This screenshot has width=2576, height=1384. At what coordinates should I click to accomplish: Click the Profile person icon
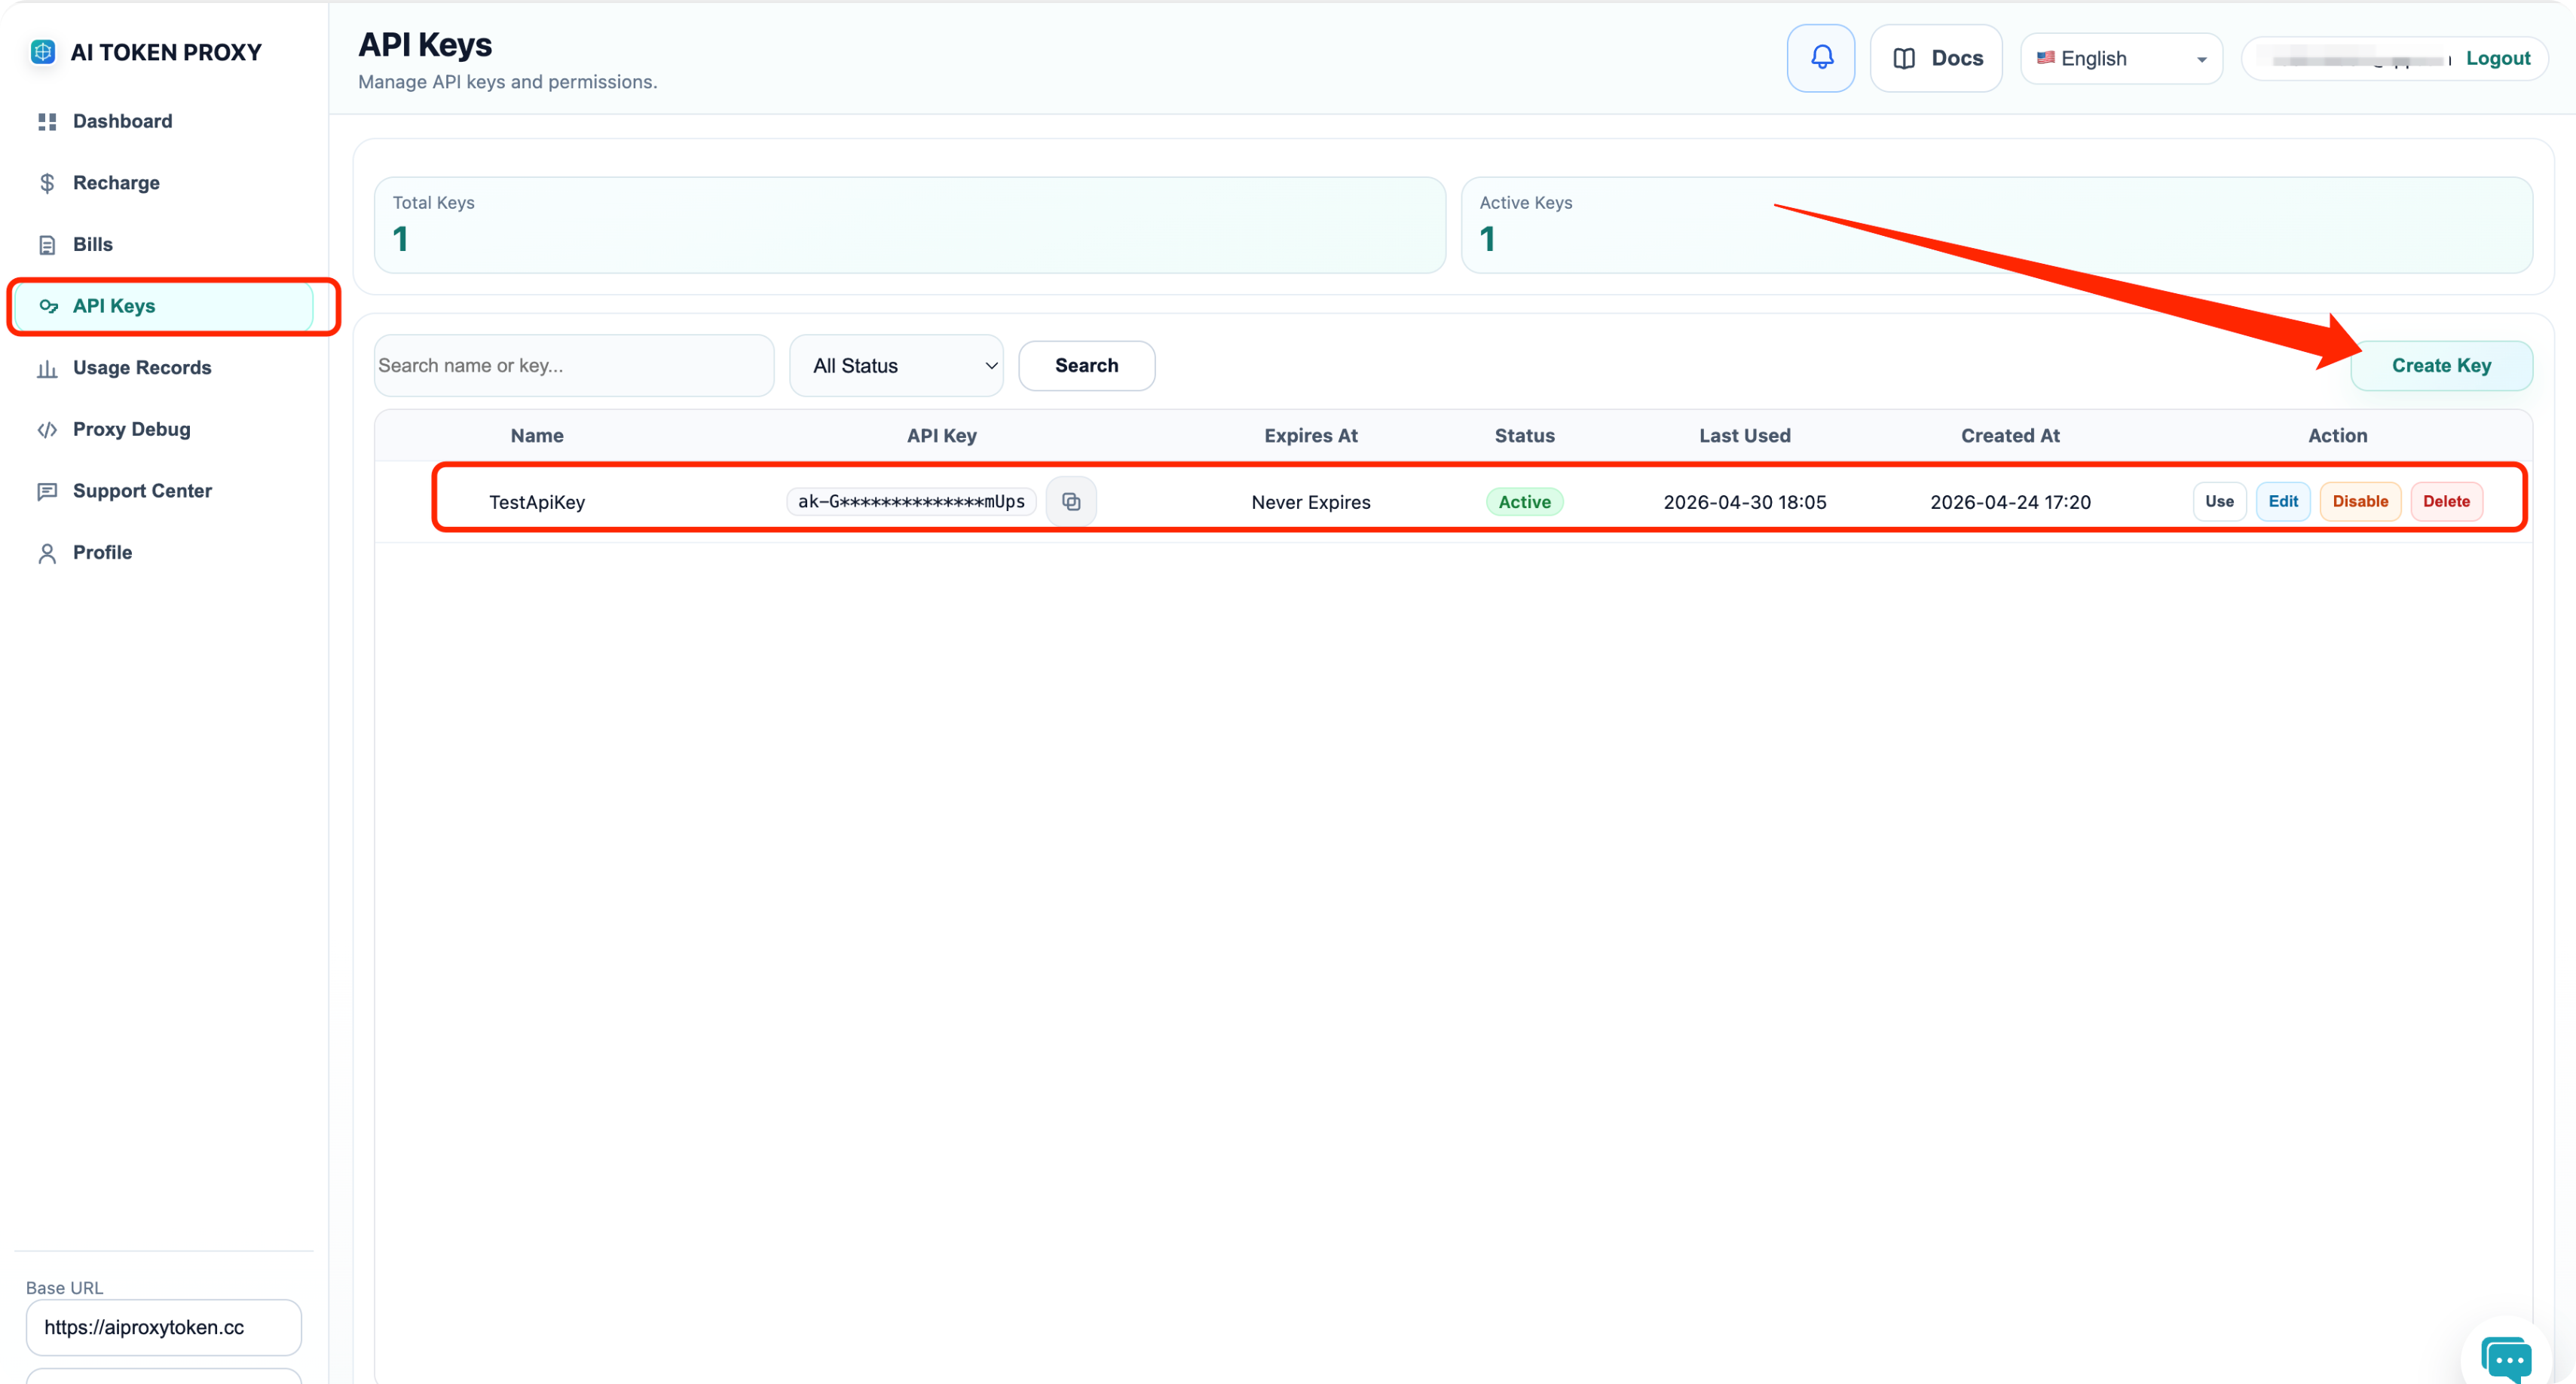pos(47,553)
